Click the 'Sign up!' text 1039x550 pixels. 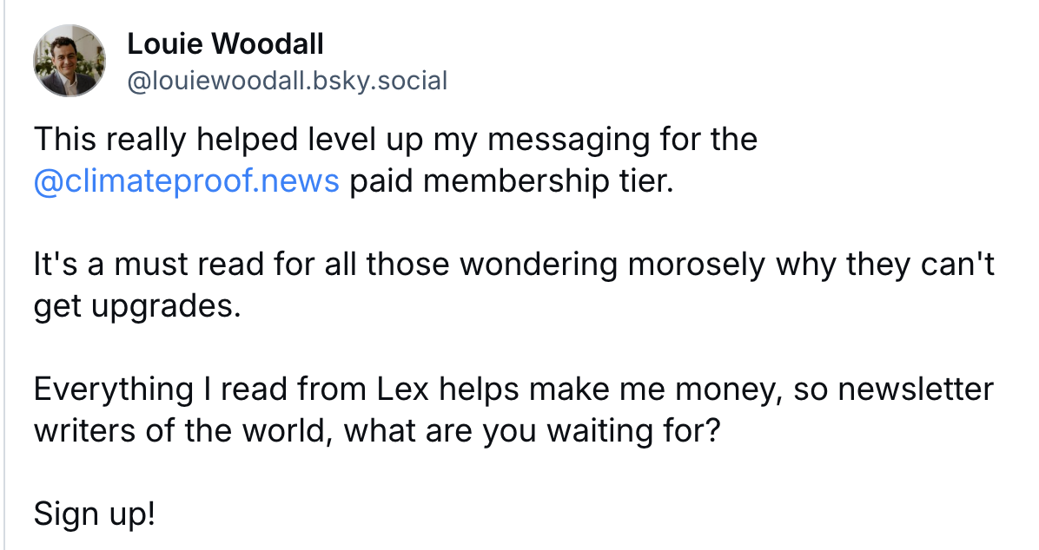pos(95,514)
